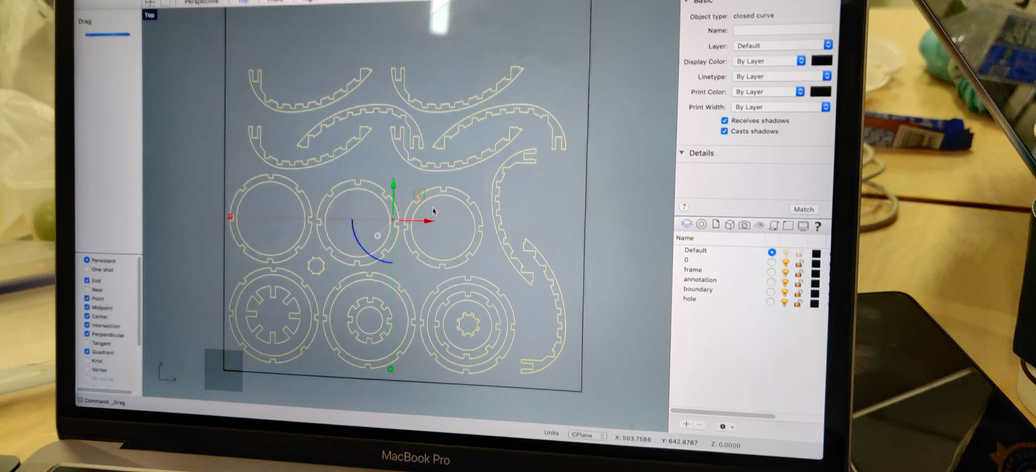Image resolution: width=1036 pixels, height=472 pixels.
Task: Click the lock icon on frame layer
Action: click(799, 273)
